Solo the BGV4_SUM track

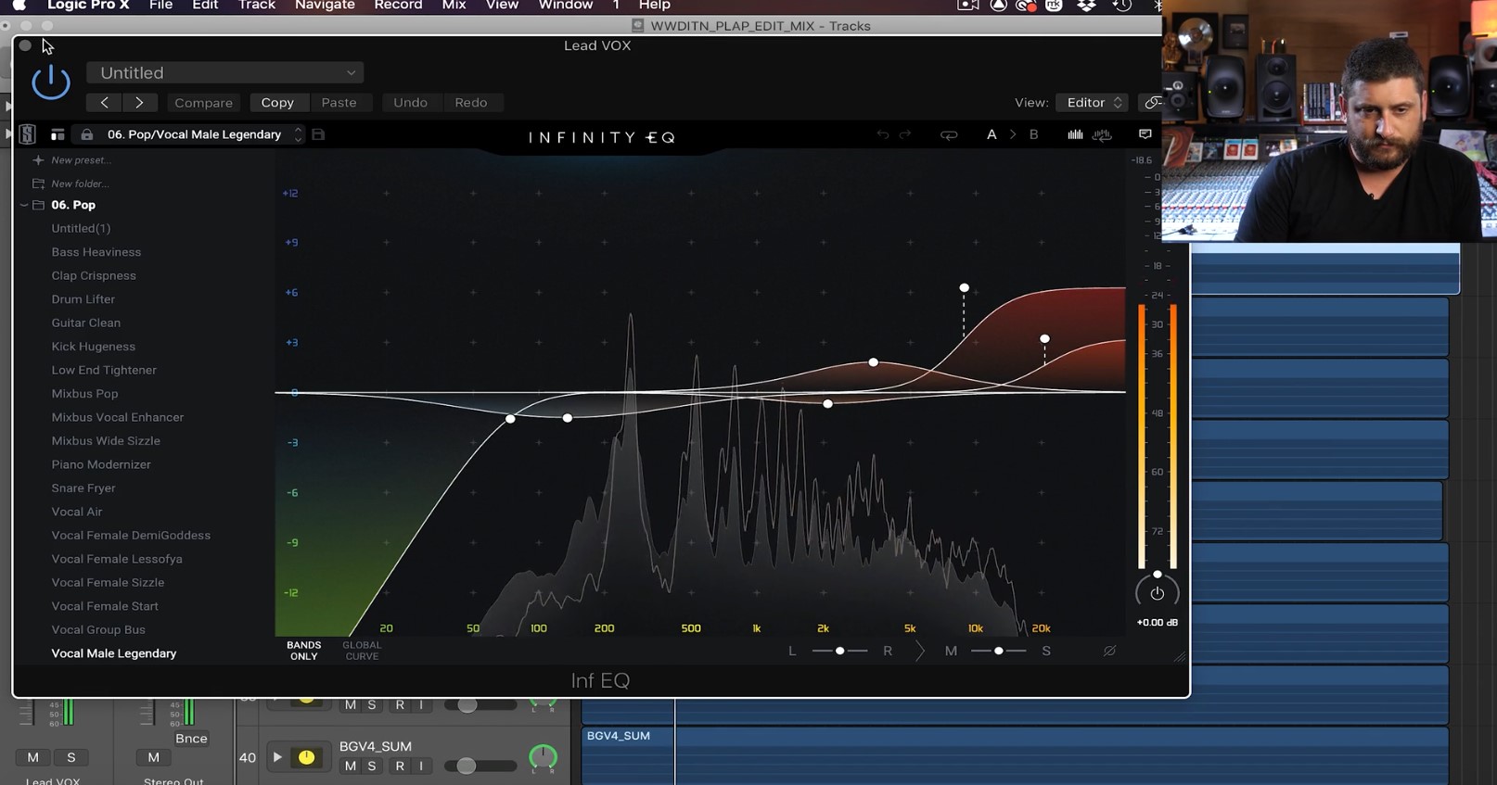point(371,766)
